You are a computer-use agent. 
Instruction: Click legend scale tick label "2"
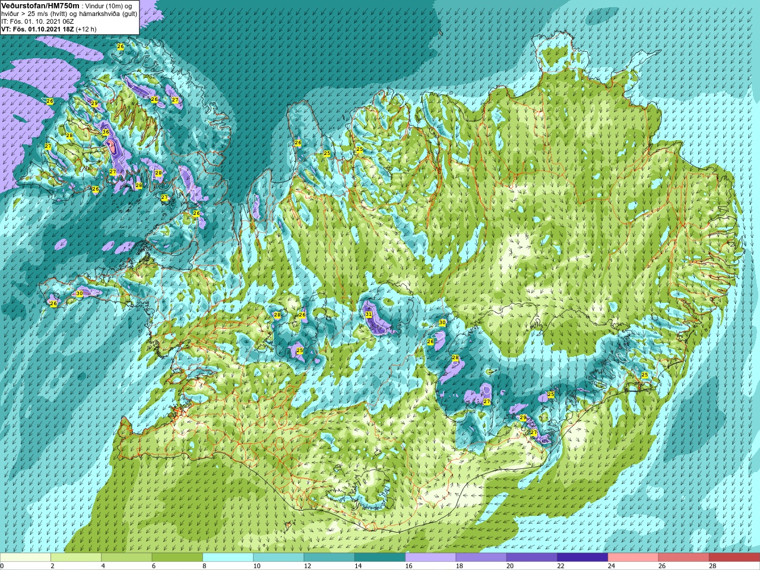52,566
